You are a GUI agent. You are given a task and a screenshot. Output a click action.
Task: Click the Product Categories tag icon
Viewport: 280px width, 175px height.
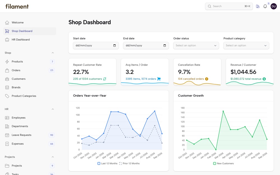point(7,96)
